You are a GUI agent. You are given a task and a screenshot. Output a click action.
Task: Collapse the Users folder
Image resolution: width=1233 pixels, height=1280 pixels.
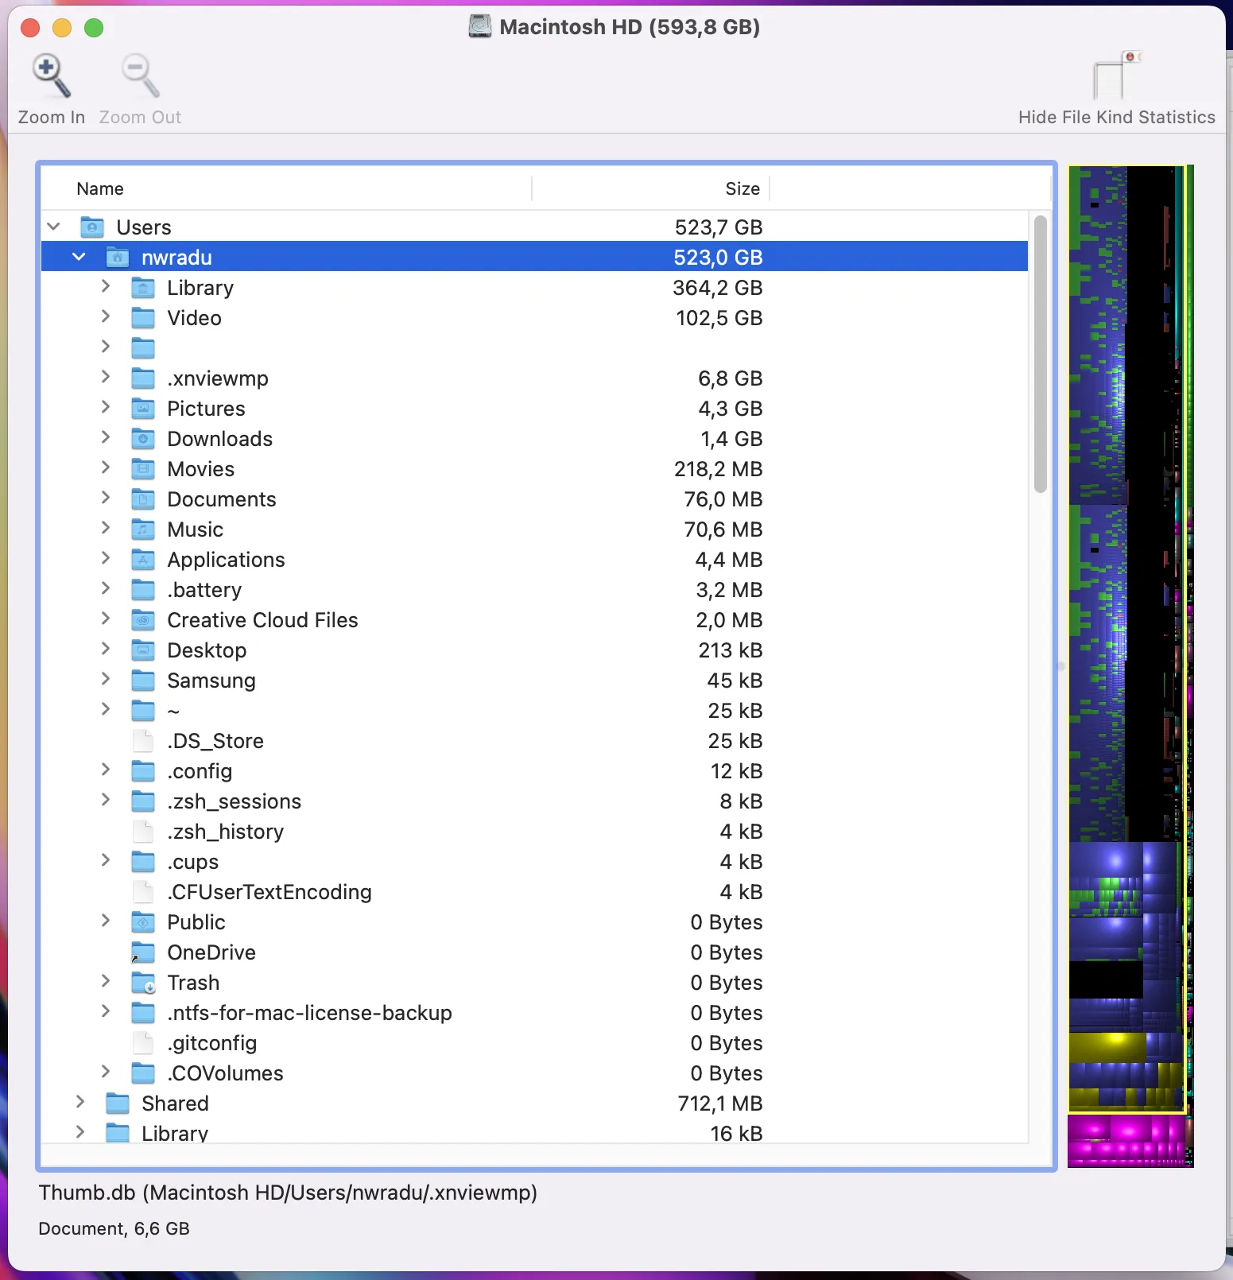54,227
